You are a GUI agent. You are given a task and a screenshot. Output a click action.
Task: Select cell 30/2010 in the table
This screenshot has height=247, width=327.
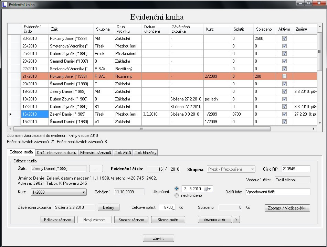click(x=35, y=38)
